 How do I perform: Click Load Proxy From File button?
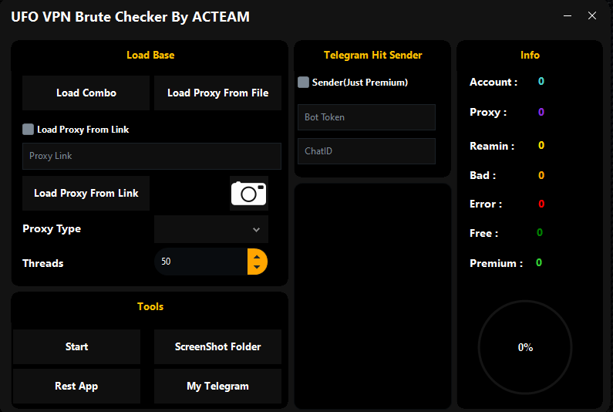click(x=217, y=93)
